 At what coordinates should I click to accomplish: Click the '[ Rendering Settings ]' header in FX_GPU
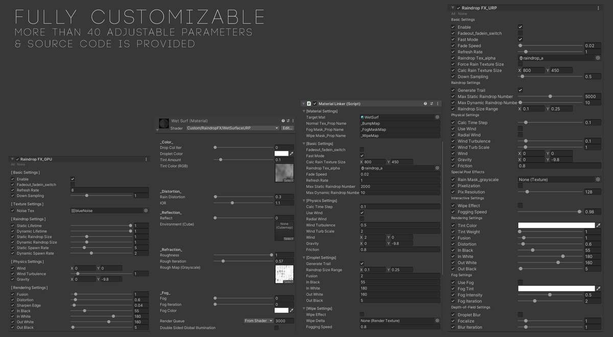(29, 287)
